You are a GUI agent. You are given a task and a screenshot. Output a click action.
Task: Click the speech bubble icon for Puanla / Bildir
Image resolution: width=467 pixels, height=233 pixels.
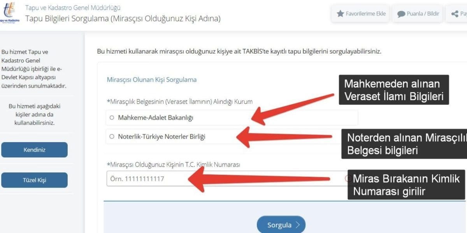point(401,14)
